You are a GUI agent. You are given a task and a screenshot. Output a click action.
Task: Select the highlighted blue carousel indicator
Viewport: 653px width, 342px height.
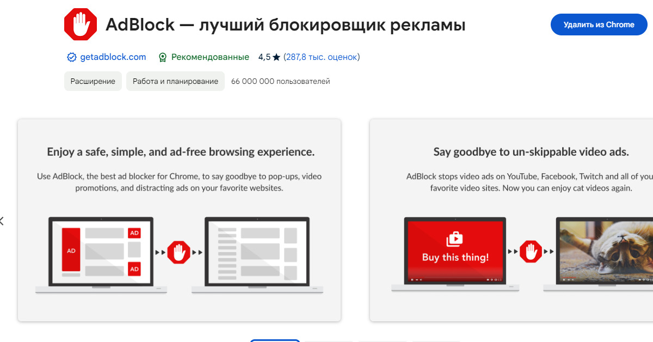[x=275, y=341]
